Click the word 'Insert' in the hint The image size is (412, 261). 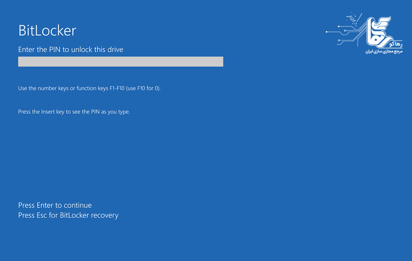pos(48,112)
